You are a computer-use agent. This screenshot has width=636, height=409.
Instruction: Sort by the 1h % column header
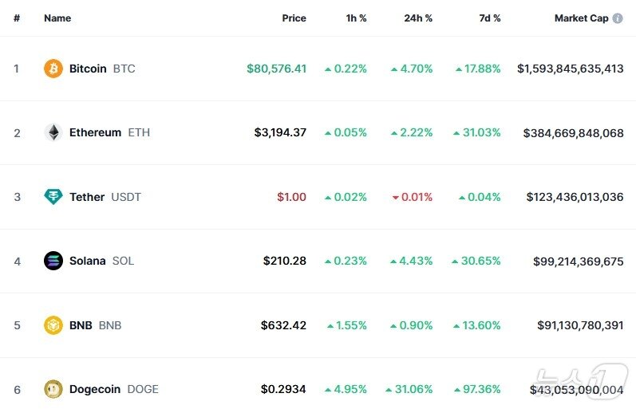coord(356,18)
